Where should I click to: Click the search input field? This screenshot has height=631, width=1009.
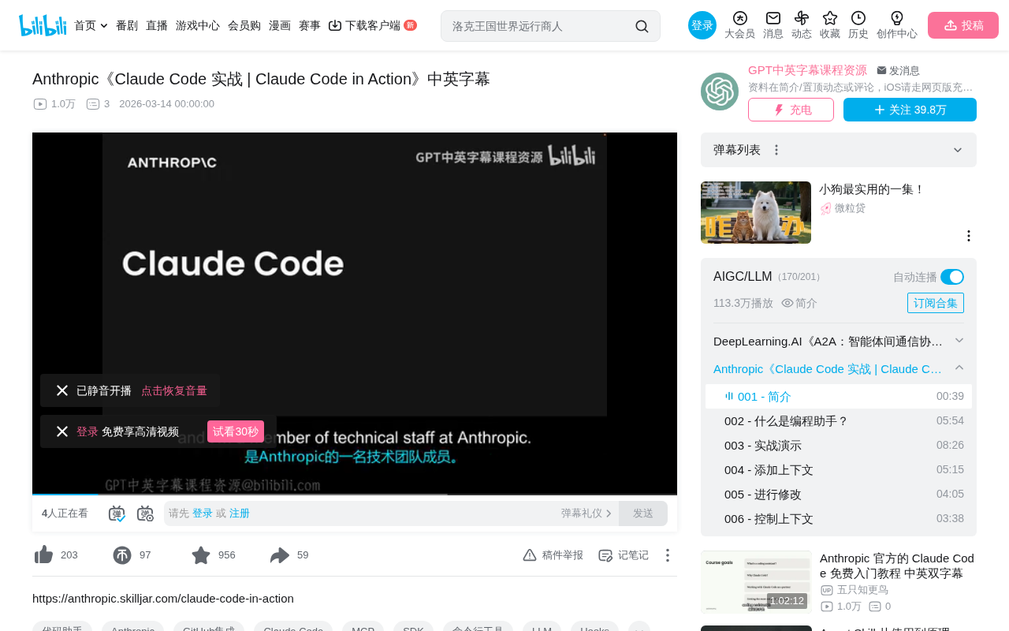click(540, 26)
